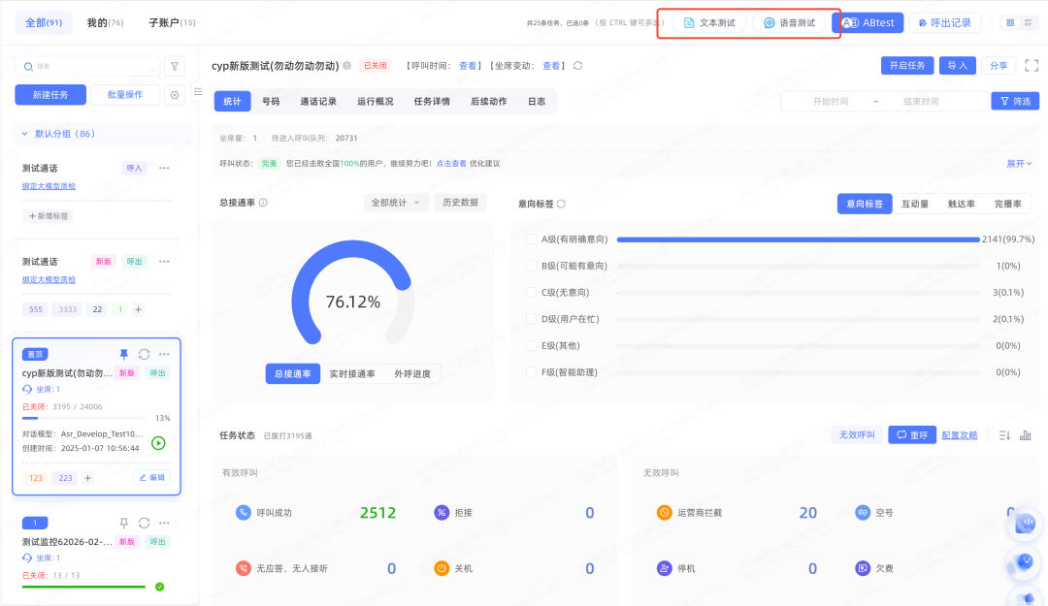This screenshot has width=1048, height=606.
Task: Click the filter funnel icon beside the search box
Action: (x=175, y=66)
